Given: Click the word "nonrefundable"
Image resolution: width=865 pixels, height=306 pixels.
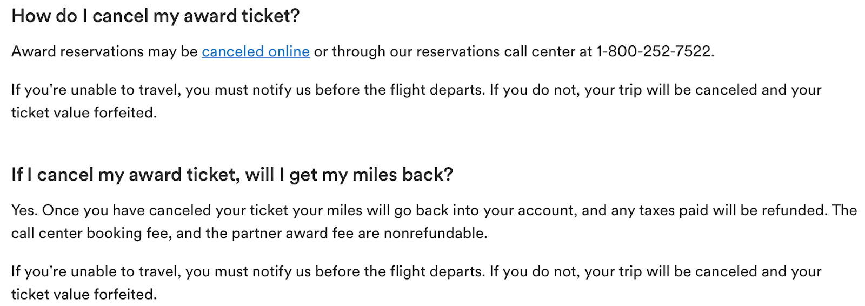Looking at the screenshot, I should click(435, 234).
